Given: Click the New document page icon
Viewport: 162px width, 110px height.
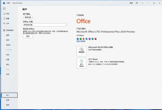Looking at the screenshot, I should (4, 19).
